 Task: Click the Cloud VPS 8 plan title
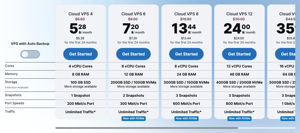pos(186,14)
